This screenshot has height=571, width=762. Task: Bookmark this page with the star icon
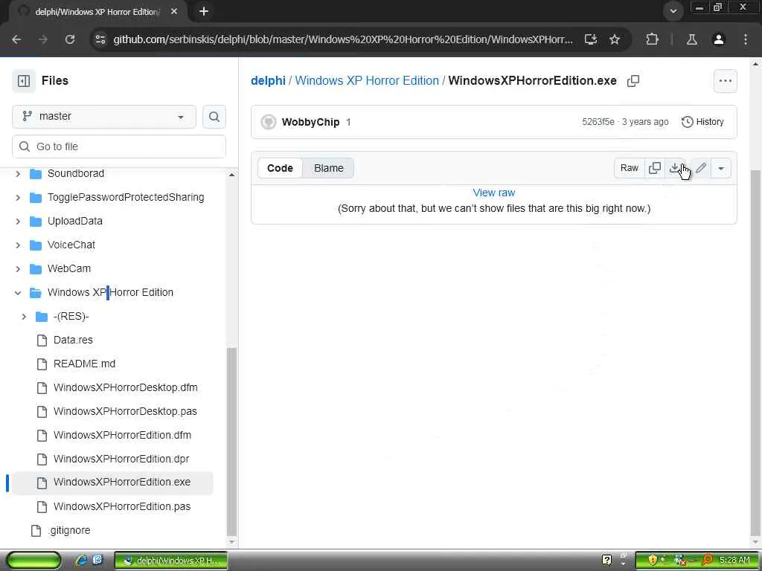pos(614,39)
